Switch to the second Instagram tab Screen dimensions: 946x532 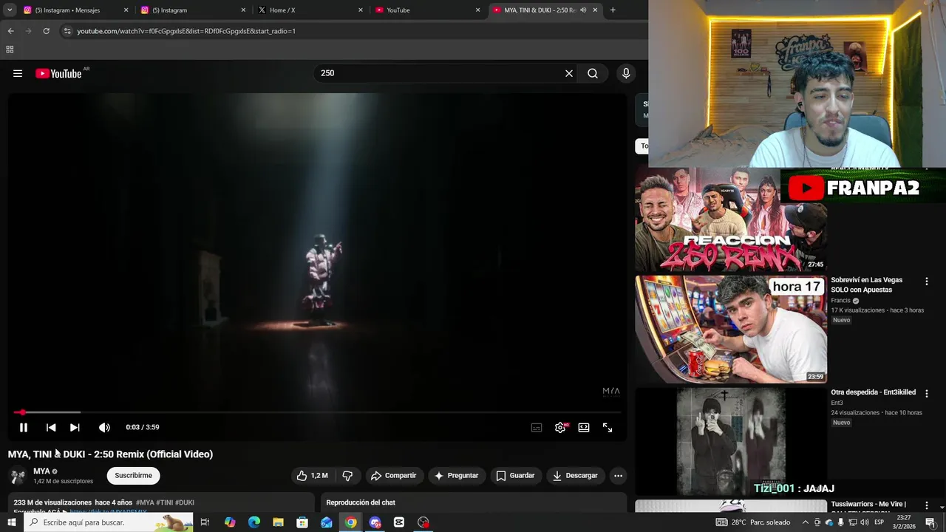[x=192, y=10]
